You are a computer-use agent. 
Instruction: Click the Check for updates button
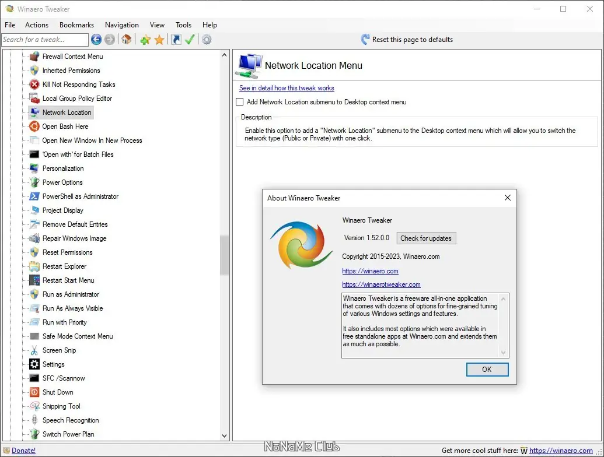426,238
